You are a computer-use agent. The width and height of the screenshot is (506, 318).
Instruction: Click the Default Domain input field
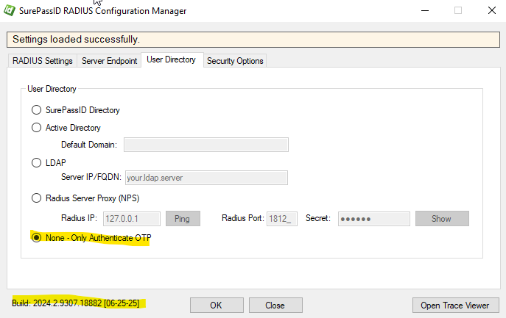(206, 145)
